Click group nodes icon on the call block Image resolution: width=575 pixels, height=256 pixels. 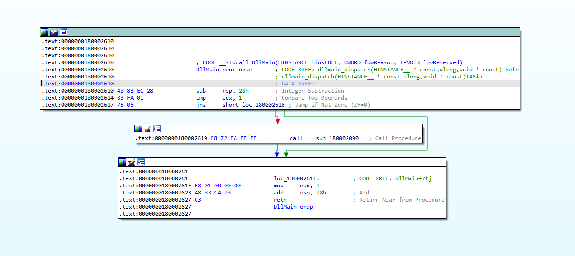click(157, 129)
